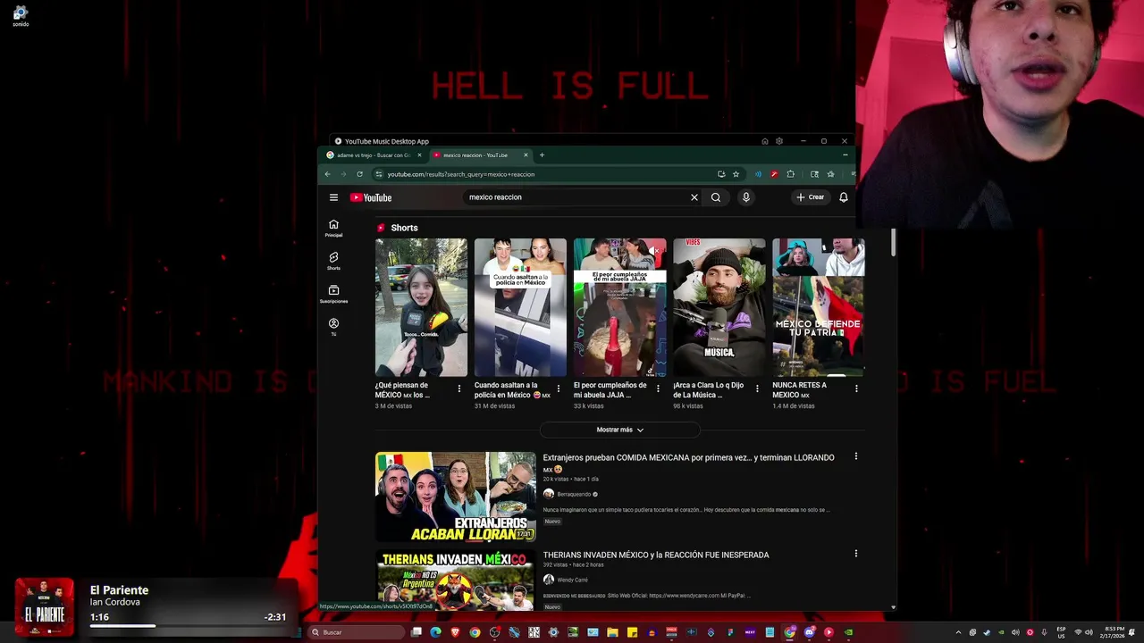This screenshot has width=1144, height=643.
Task: Open THERIANS INVADEN MÉXICO video title
Action: pos(656,555)
